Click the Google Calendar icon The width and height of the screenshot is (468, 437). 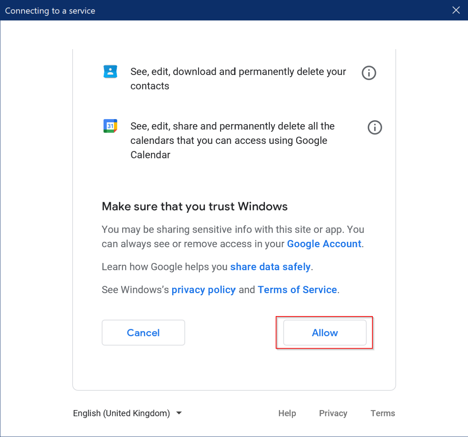tap(111, 126)
